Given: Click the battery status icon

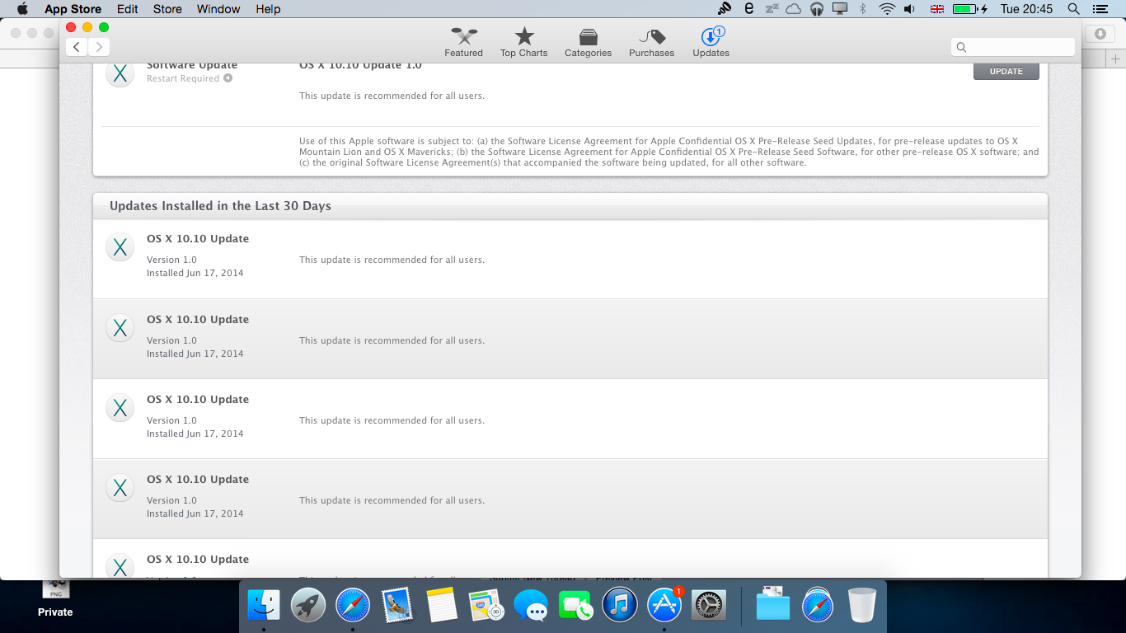Looking at the screenshot, I should pos(970,9).
